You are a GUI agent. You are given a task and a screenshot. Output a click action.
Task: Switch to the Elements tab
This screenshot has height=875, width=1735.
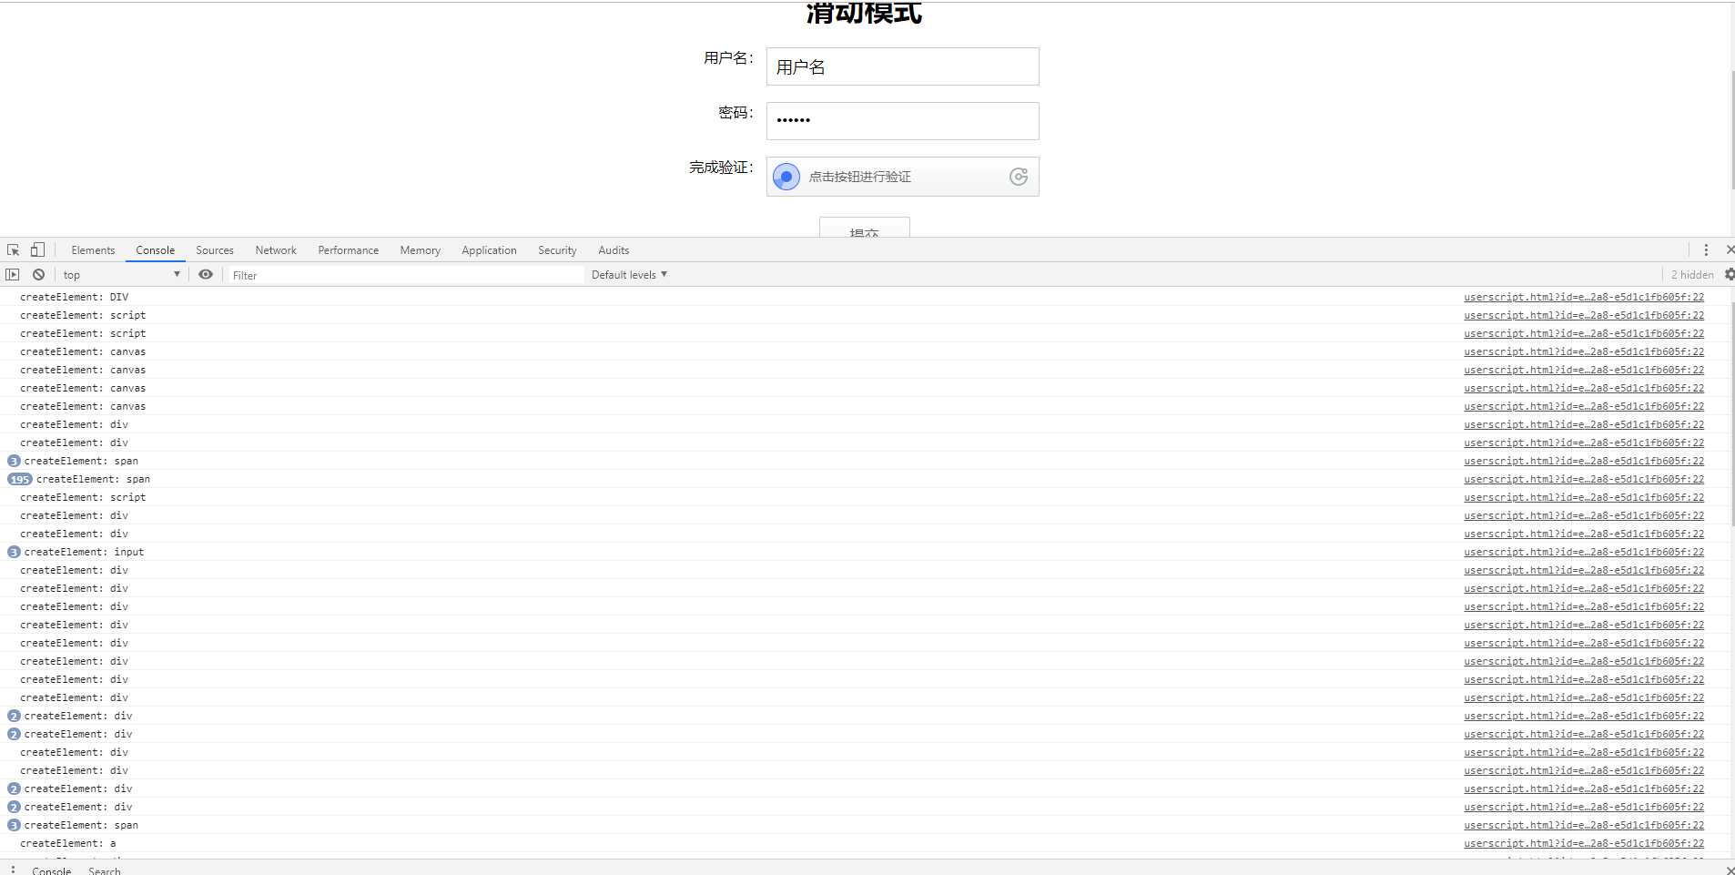93,250
